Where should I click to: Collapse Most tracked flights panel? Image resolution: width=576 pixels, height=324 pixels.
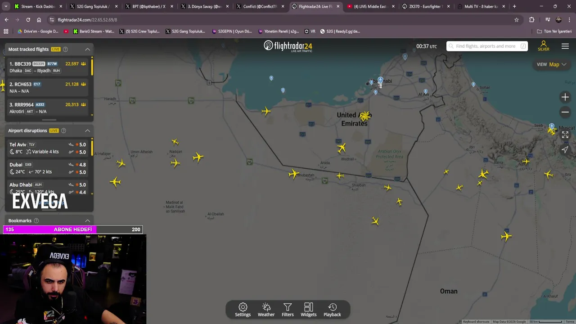pyautogui.click(x=88, y=49)
